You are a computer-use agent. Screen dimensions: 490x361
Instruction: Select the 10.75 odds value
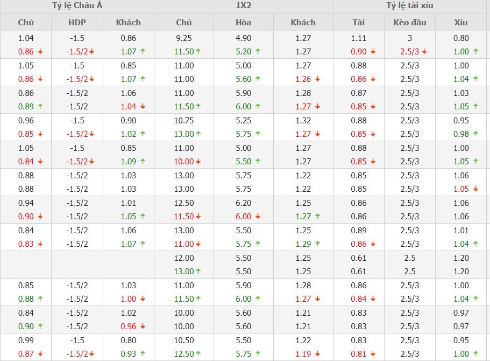pos(184,121)
